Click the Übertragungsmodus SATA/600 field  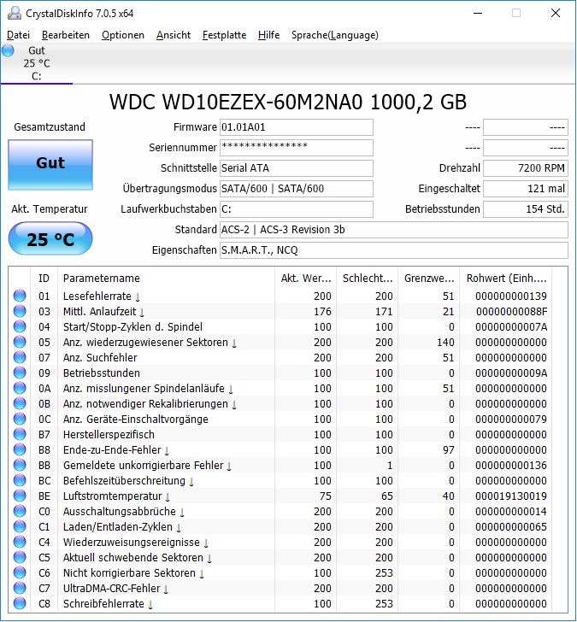click(x=297, y=189)
